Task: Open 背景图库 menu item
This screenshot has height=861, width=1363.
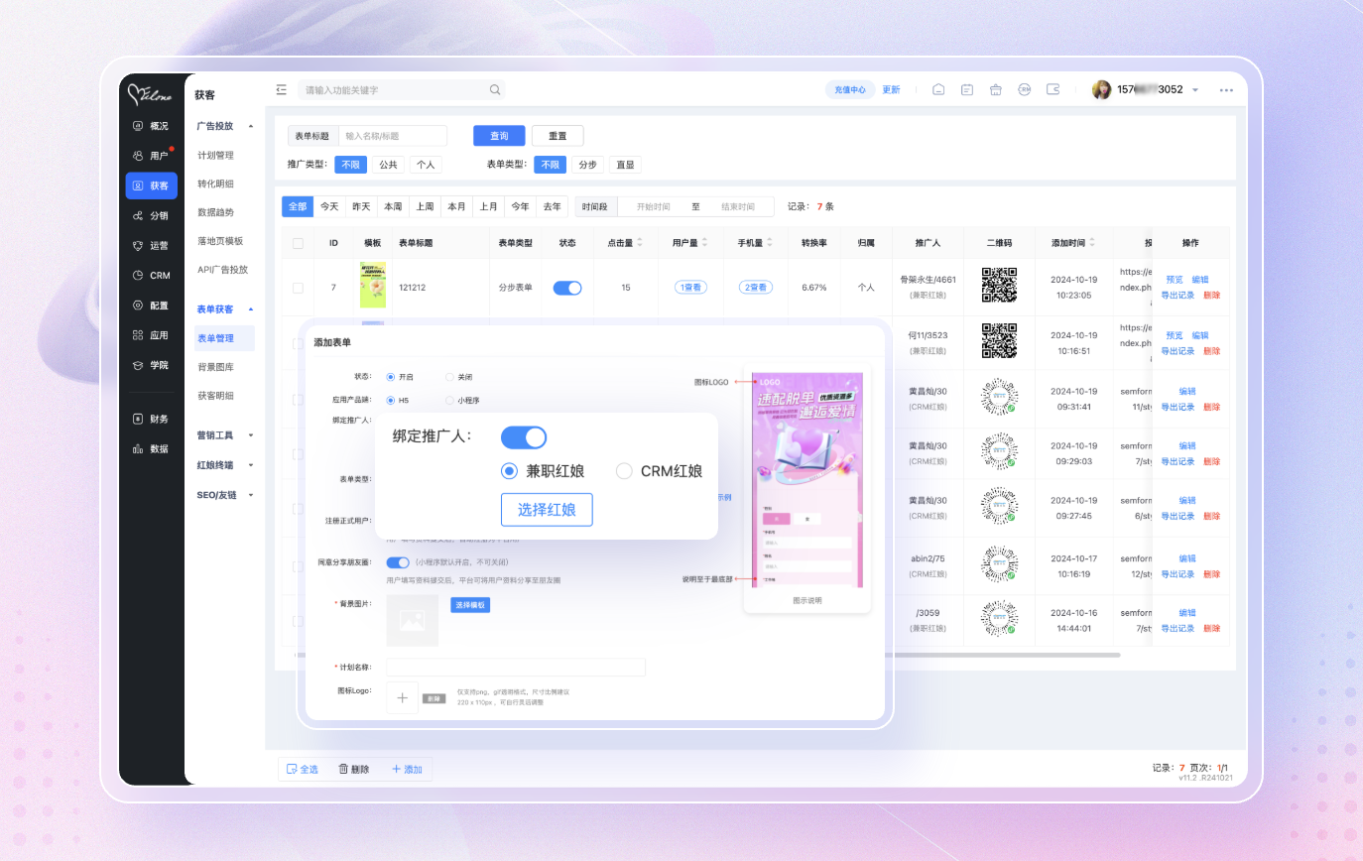Action: (x=215, y=367)
